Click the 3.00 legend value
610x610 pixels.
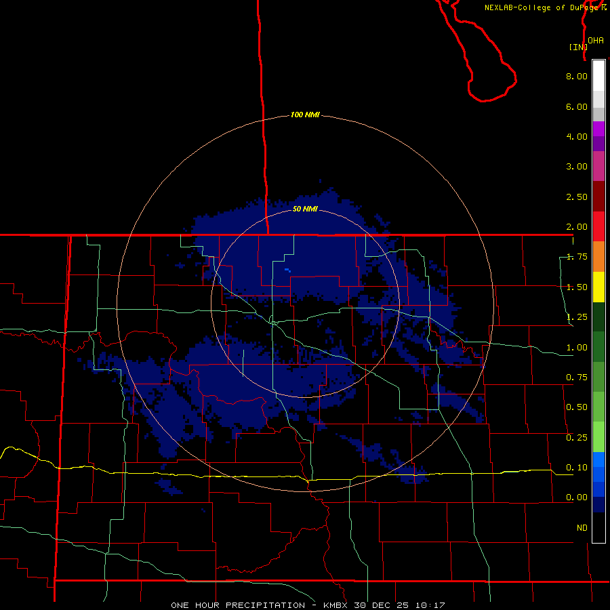pyautogui.click(x=577, y=167)
